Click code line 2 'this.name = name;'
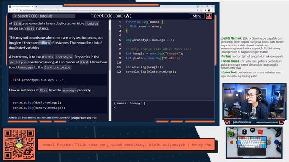 click(x=145, y=27)
